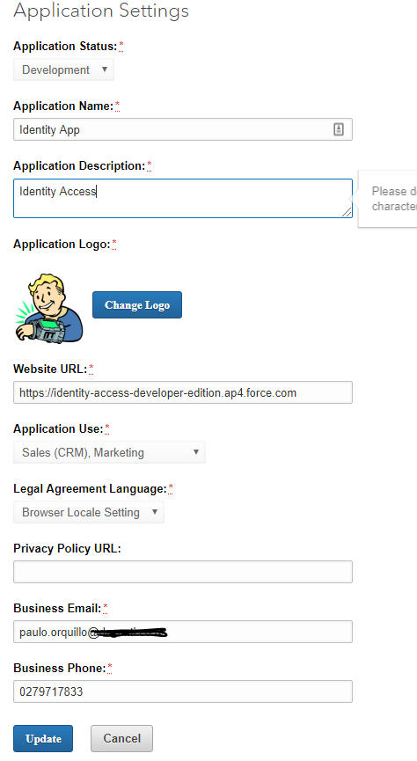Image resolution: width=417 pixels, height=761 pixels.
Task: Click the Vault Boy application logo image
Action: coord(48,308)
